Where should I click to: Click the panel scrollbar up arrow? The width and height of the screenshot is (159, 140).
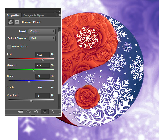tap(60, 29)
